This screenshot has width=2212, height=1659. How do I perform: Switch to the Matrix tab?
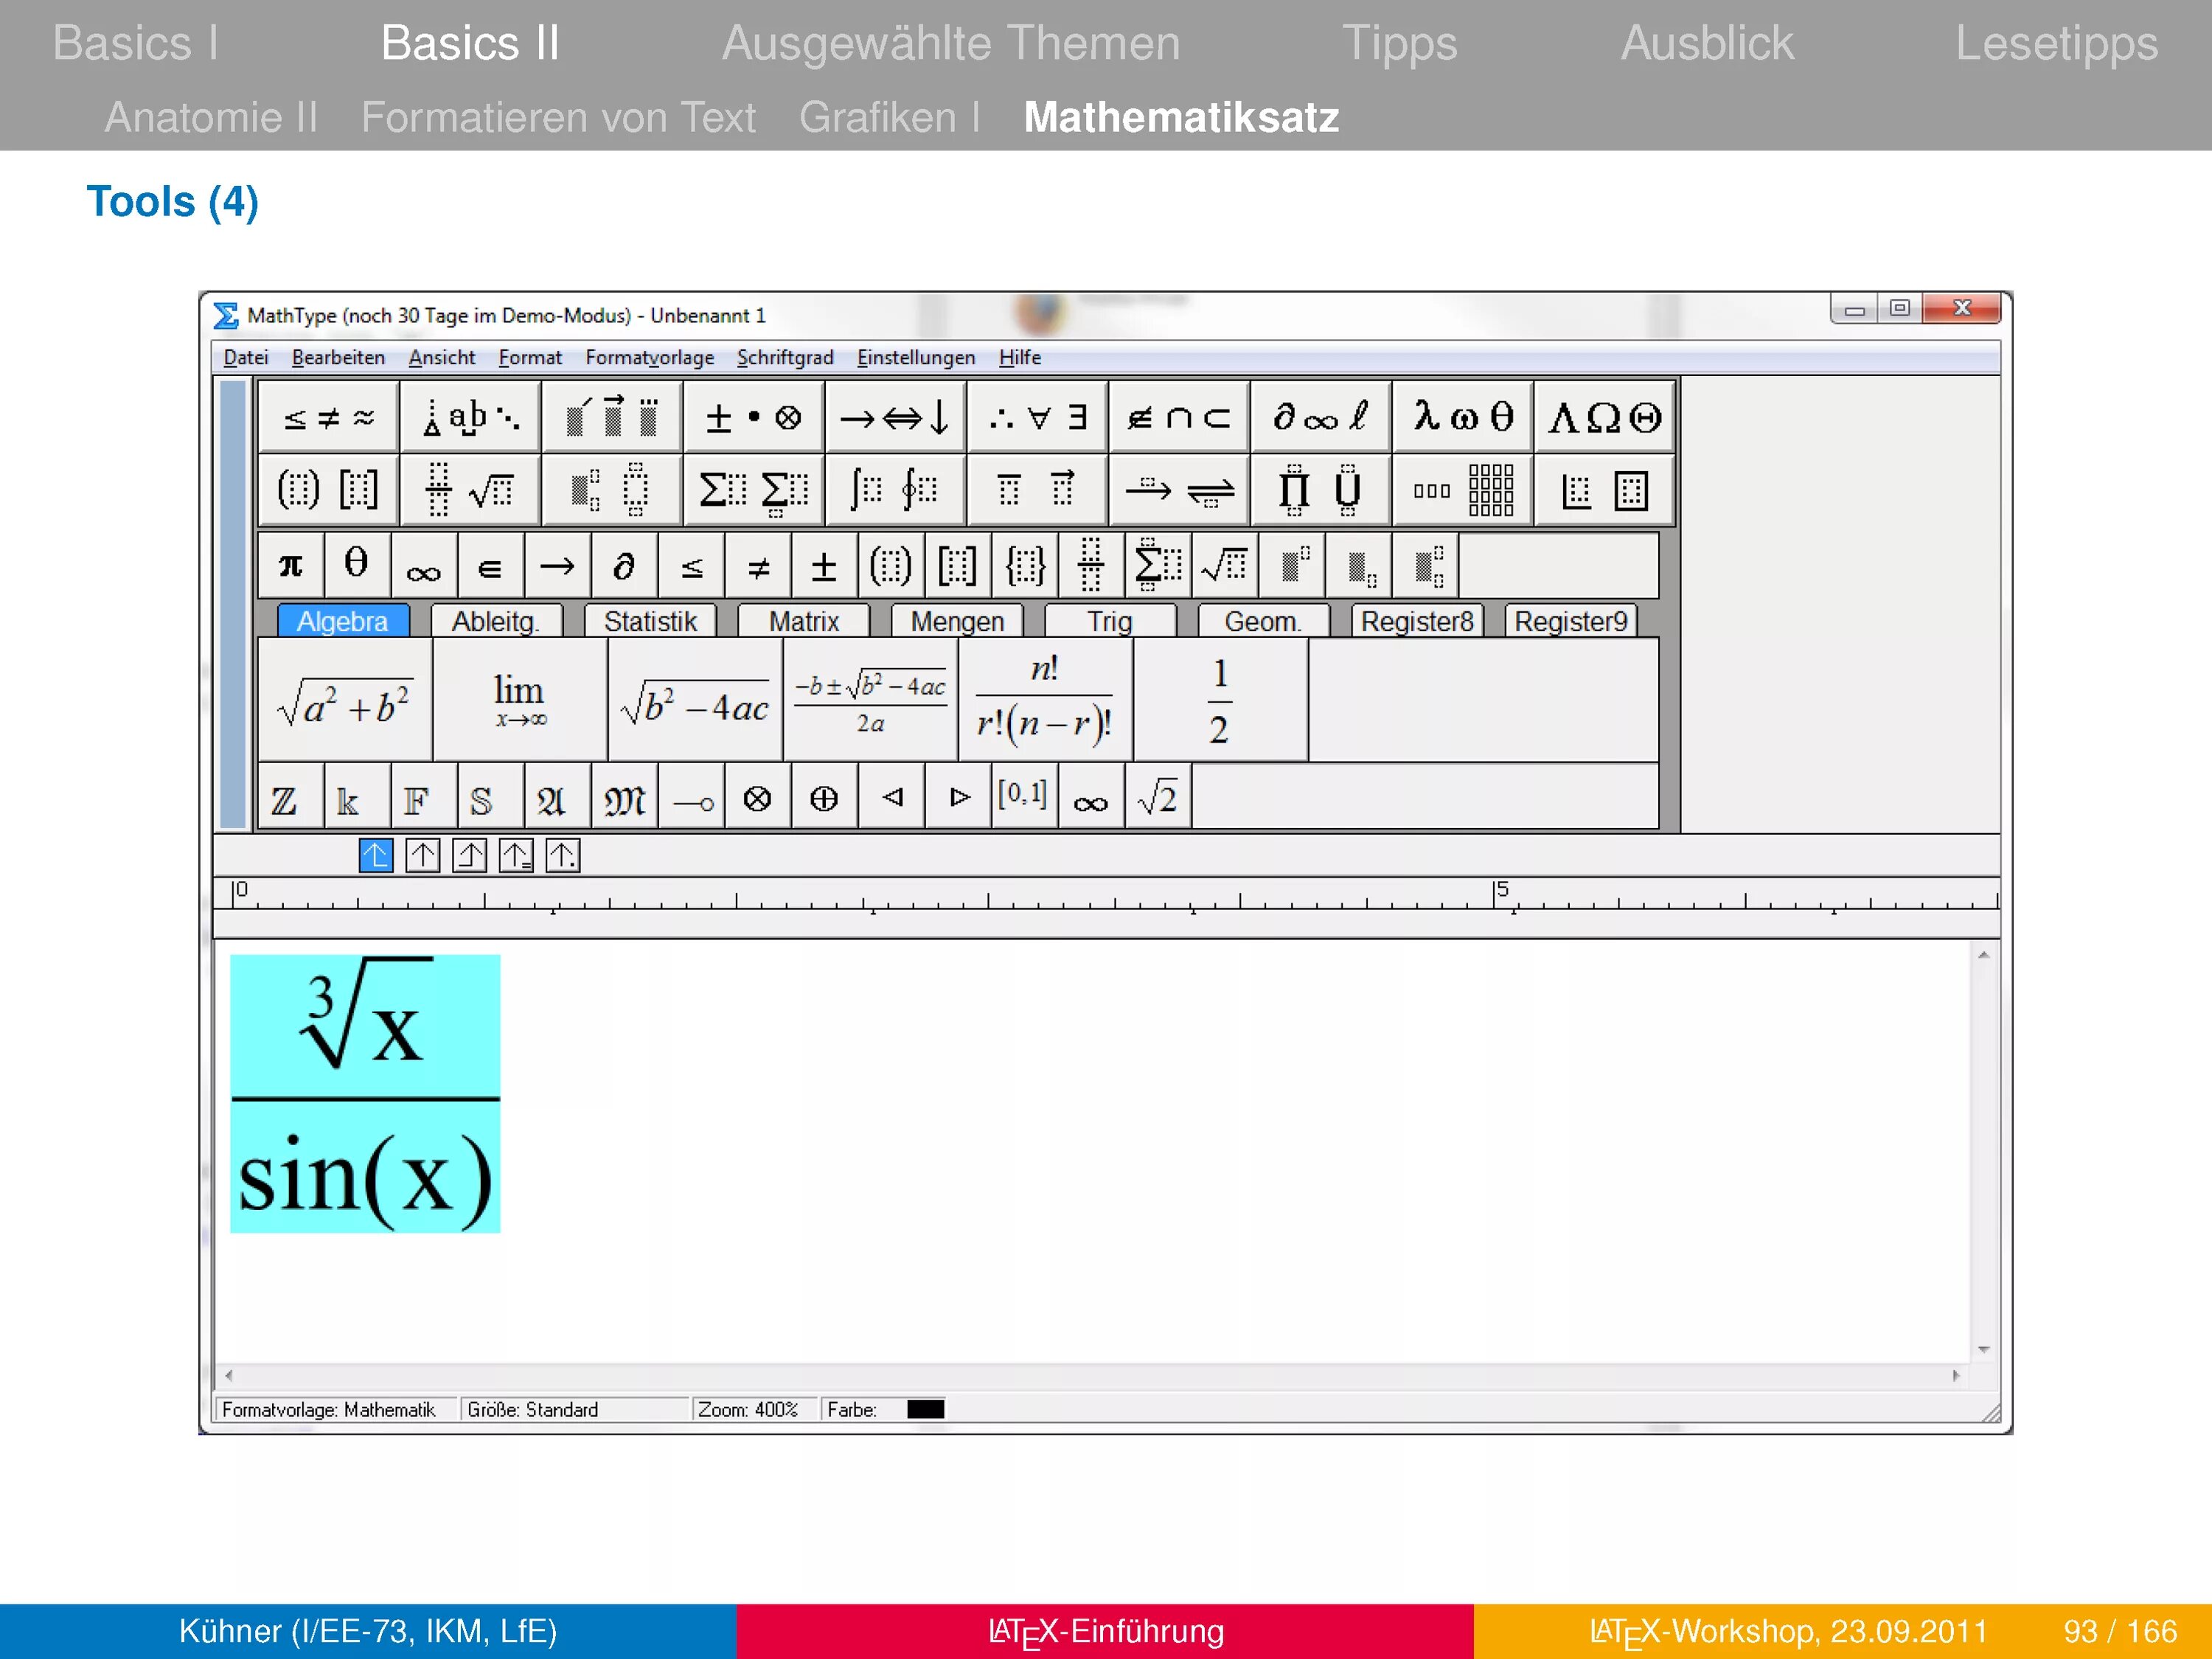pyautogui.click(x=803, y=622)
